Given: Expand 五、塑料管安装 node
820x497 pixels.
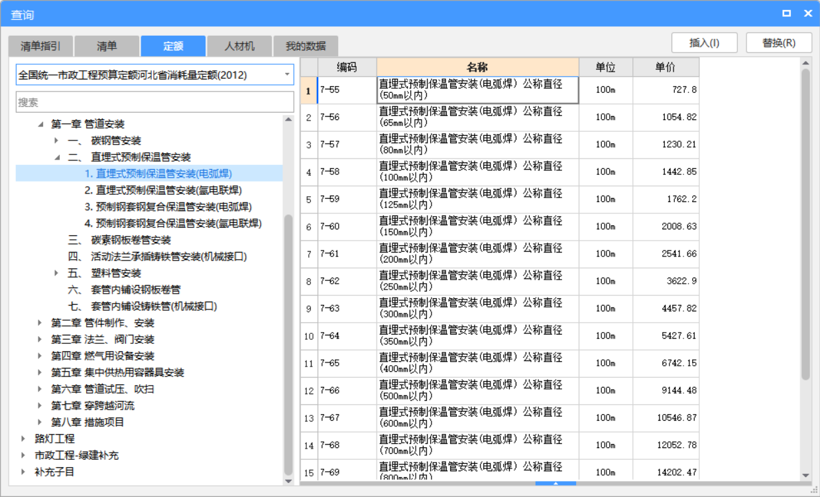Looking at the screenshot, I should [x=56, y=273].
